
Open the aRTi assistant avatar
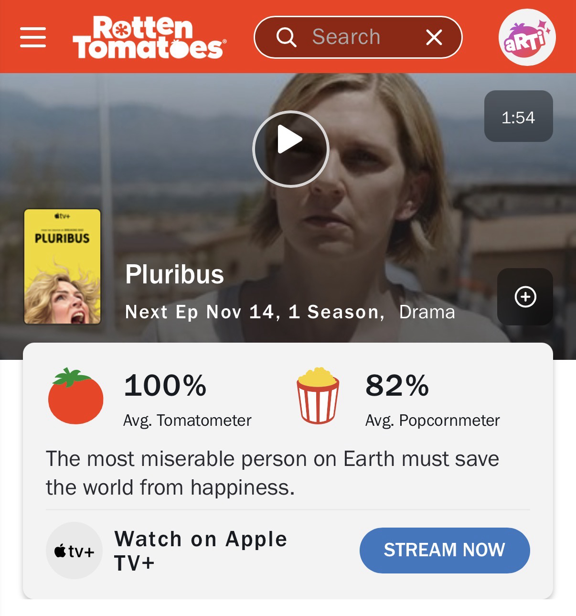(x=527, y=37)
